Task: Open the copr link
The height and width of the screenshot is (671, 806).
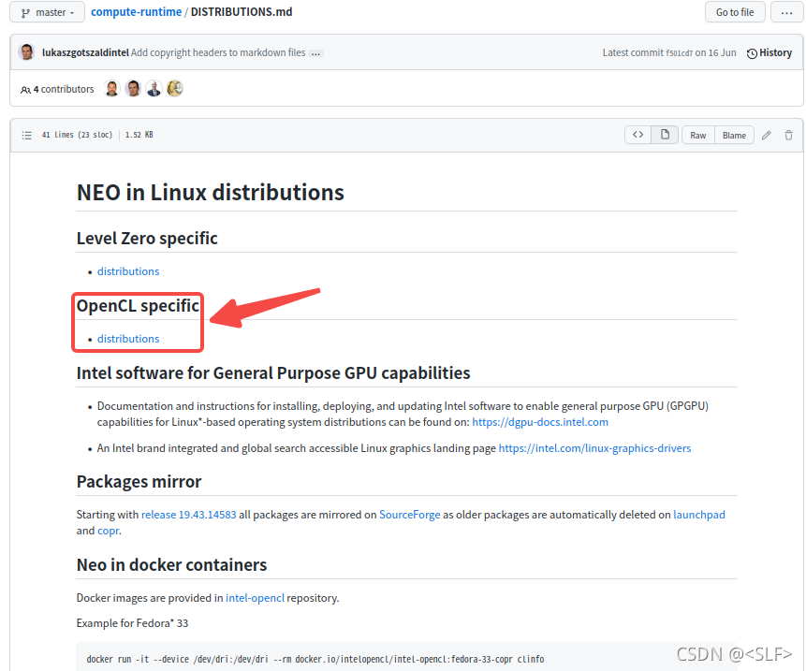Action: (x=108, y=531)
